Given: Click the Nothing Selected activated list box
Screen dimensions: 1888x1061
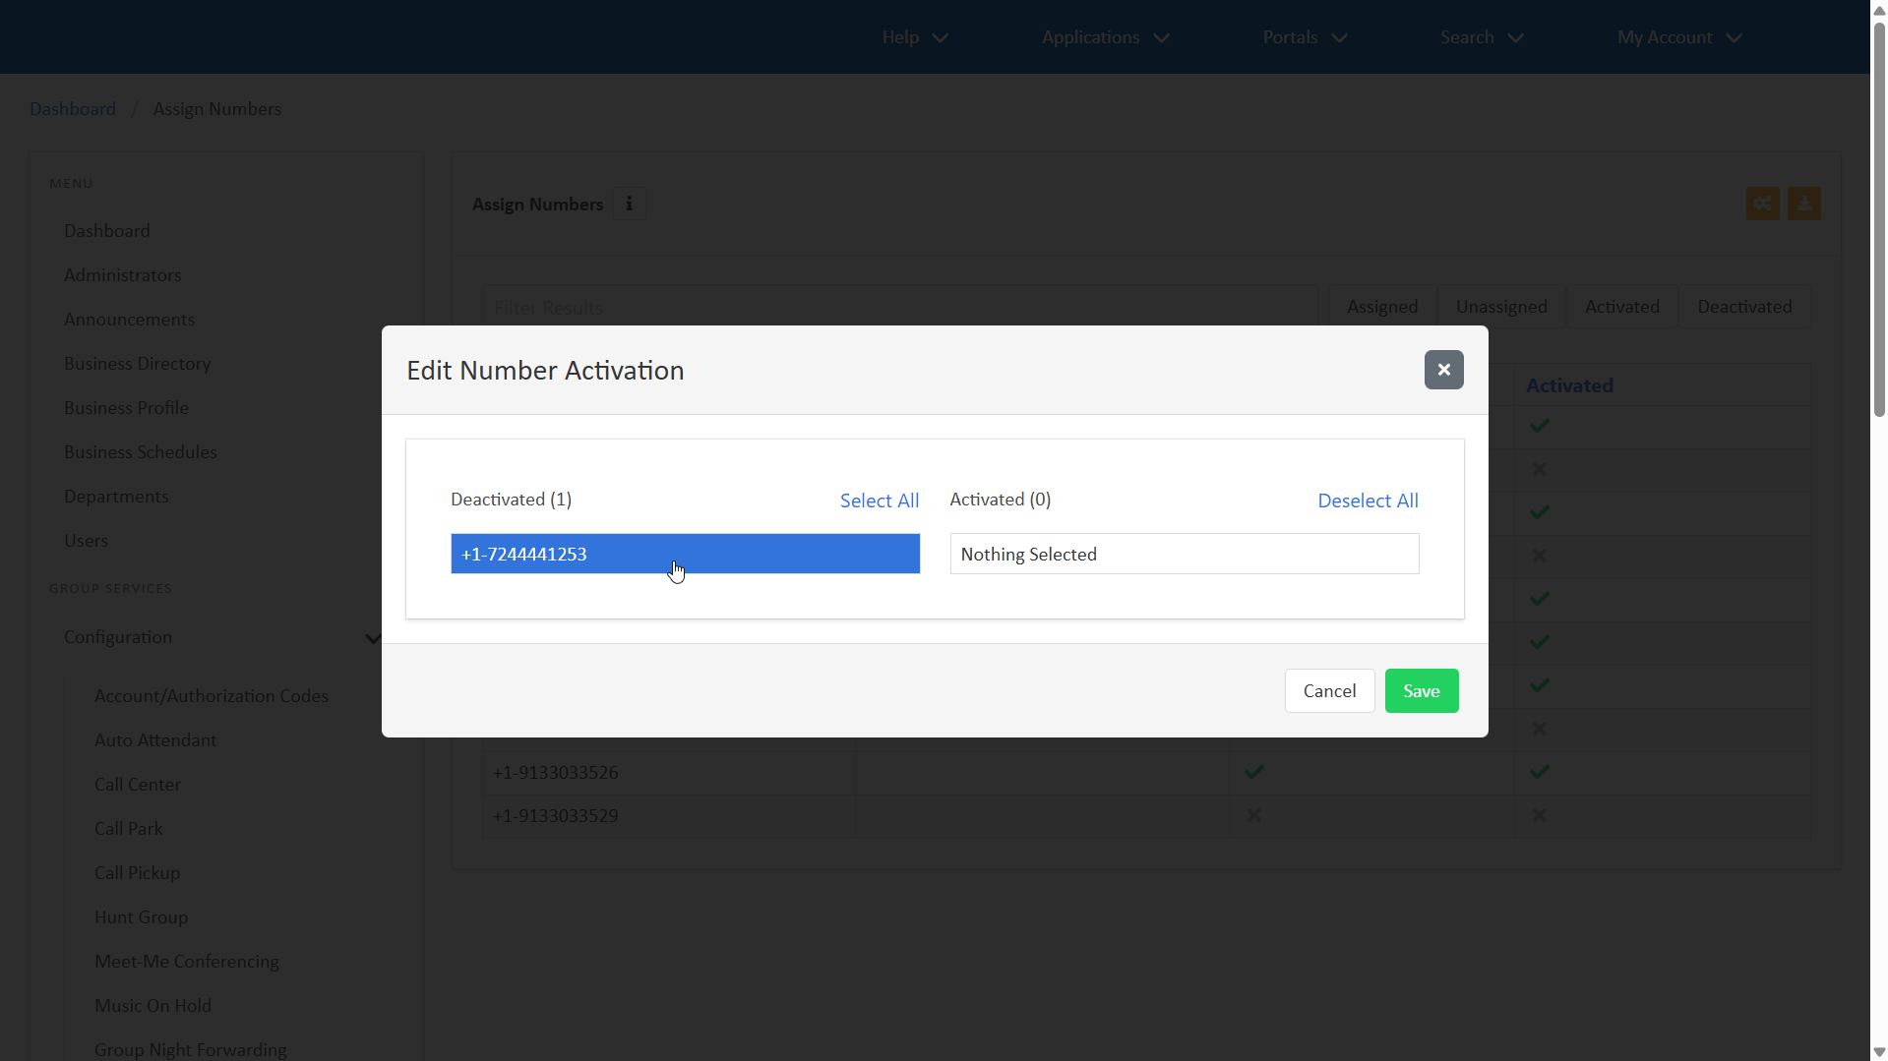Looking at the screenshot, I should 1184,555.
